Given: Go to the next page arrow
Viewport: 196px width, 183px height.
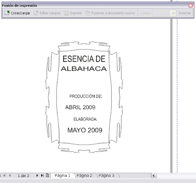Looking at the screenshot, I should coord(37,175).
